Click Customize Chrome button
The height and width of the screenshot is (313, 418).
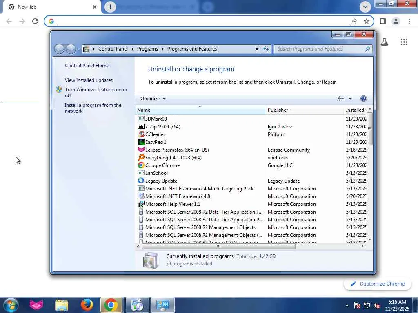click(378, 284)
